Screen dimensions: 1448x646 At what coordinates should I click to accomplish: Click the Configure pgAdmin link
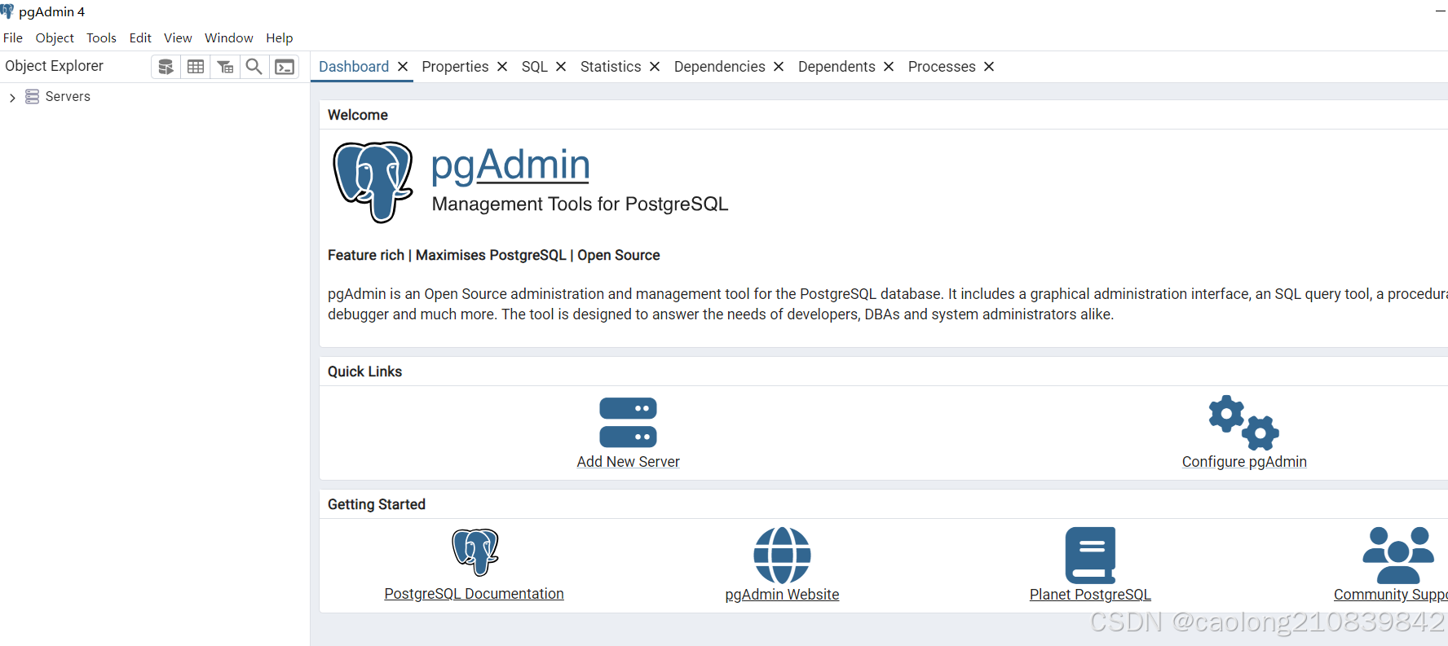tap(1244, 462)
